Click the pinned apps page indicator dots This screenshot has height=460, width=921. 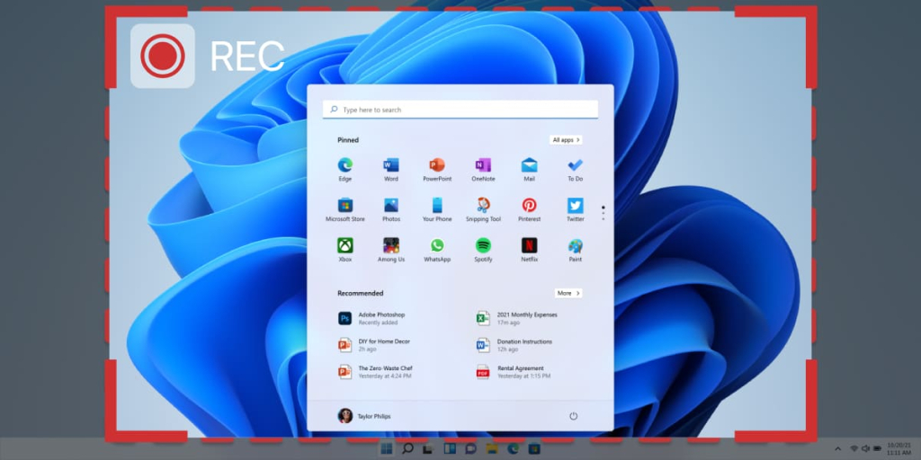coord(604,213)
